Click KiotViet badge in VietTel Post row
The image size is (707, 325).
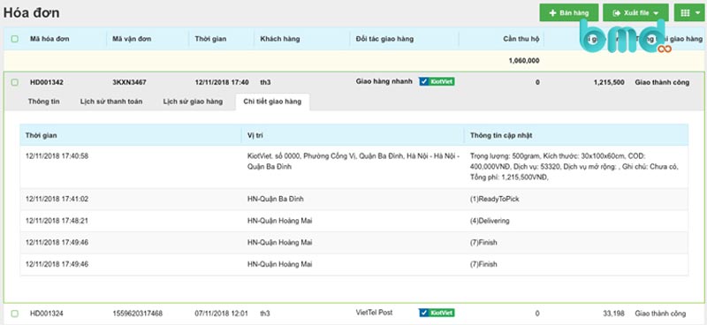(437, 313)
